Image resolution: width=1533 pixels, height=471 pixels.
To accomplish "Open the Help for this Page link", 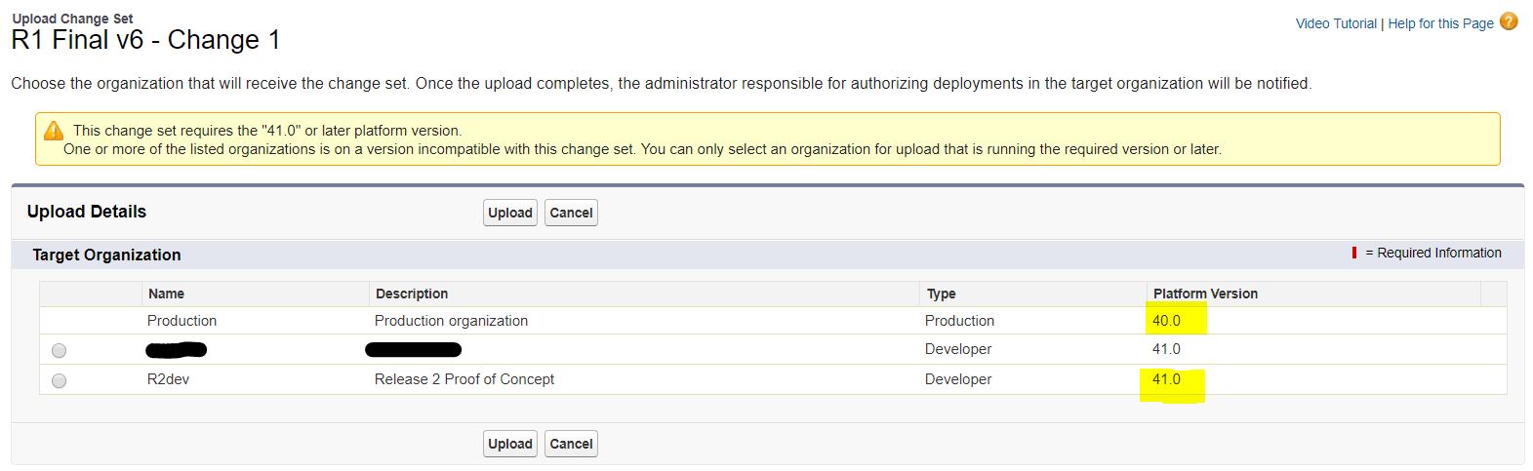I will (x=1440, y=23).
